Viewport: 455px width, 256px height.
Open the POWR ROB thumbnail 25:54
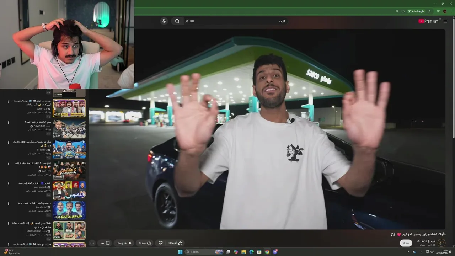(69, 129)
